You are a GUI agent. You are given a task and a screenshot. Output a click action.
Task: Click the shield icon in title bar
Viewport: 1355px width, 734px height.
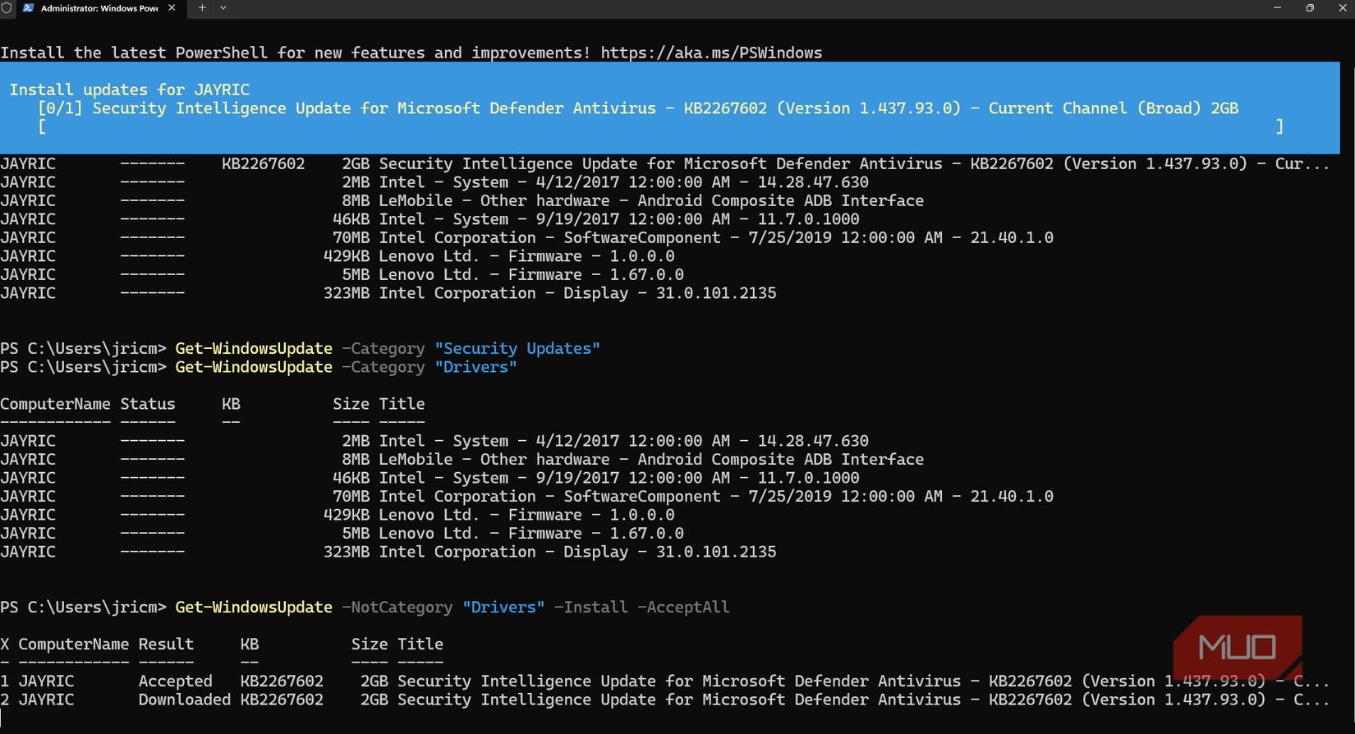point(6,8)
